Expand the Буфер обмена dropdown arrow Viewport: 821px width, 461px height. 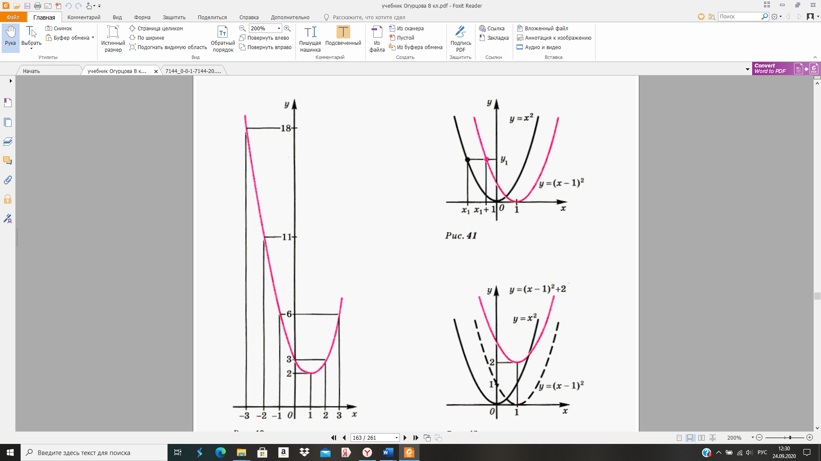tap(93, 38)
